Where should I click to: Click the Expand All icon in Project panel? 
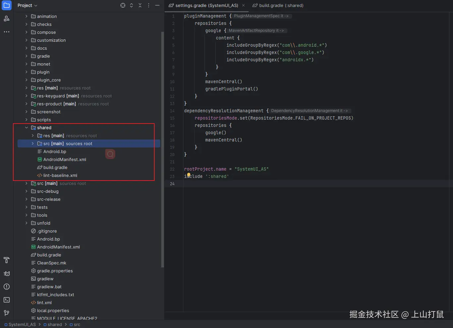point(131,5)
